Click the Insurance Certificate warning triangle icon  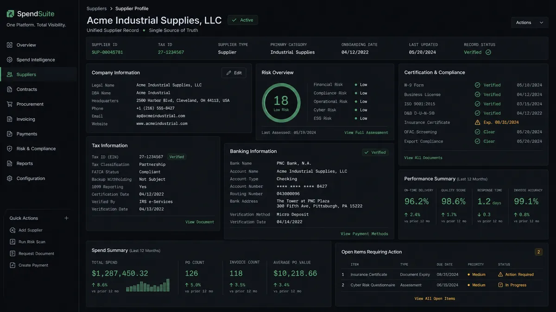(477, 122)
